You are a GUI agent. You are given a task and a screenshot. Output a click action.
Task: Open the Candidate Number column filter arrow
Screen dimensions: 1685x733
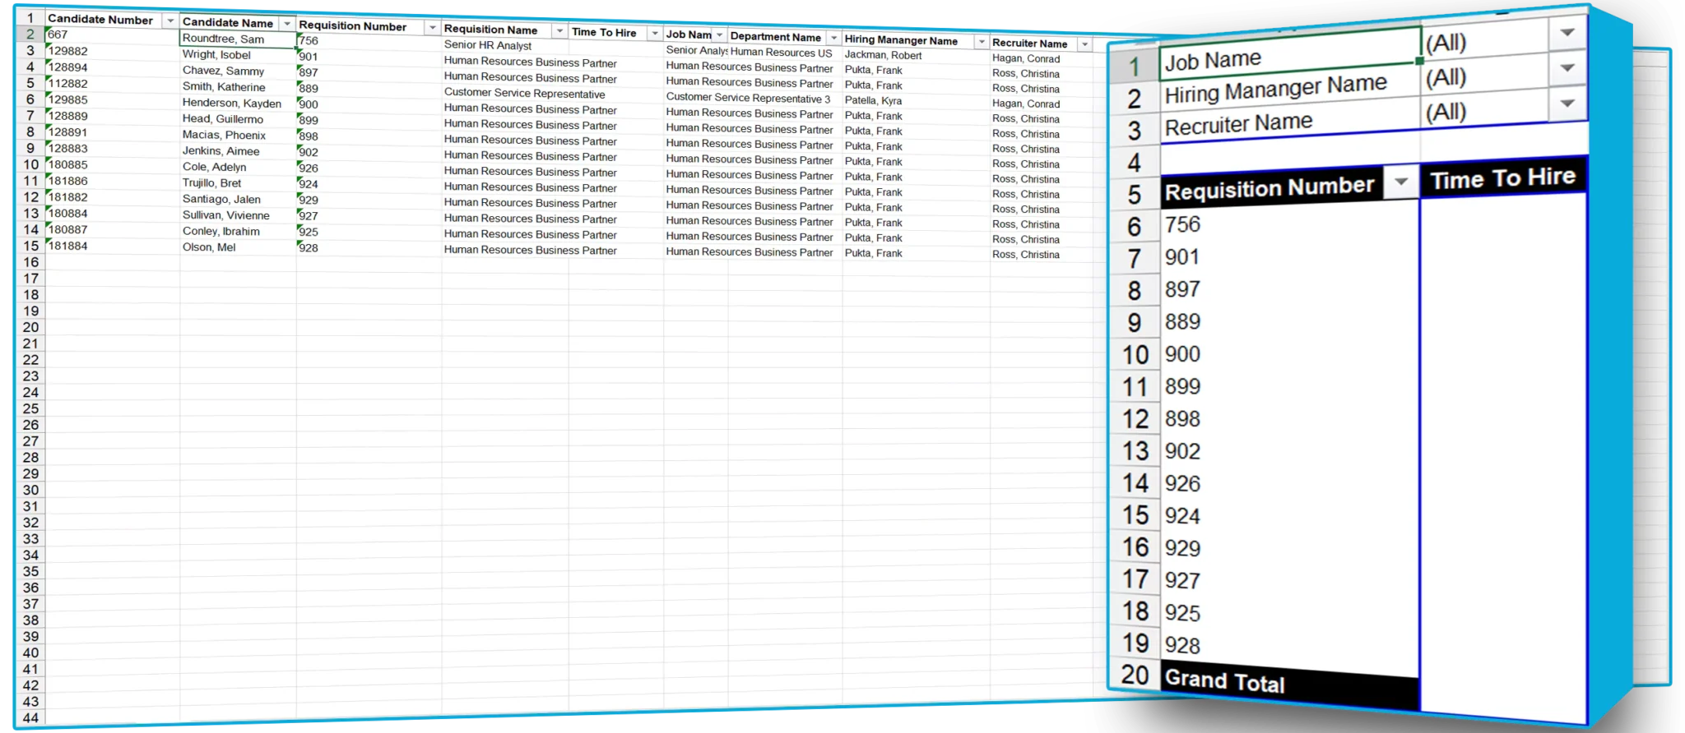coord(170,21)
